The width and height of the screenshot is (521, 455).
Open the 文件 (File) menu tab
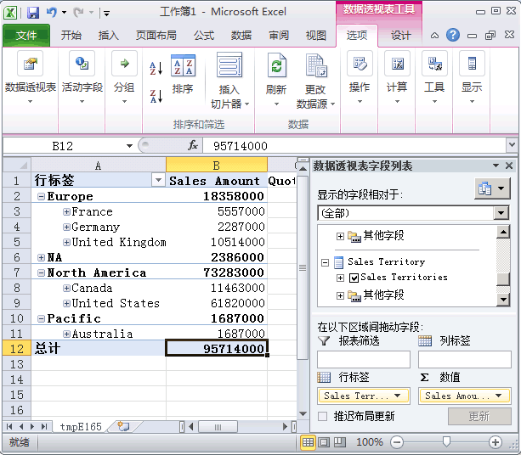point(26,35)
